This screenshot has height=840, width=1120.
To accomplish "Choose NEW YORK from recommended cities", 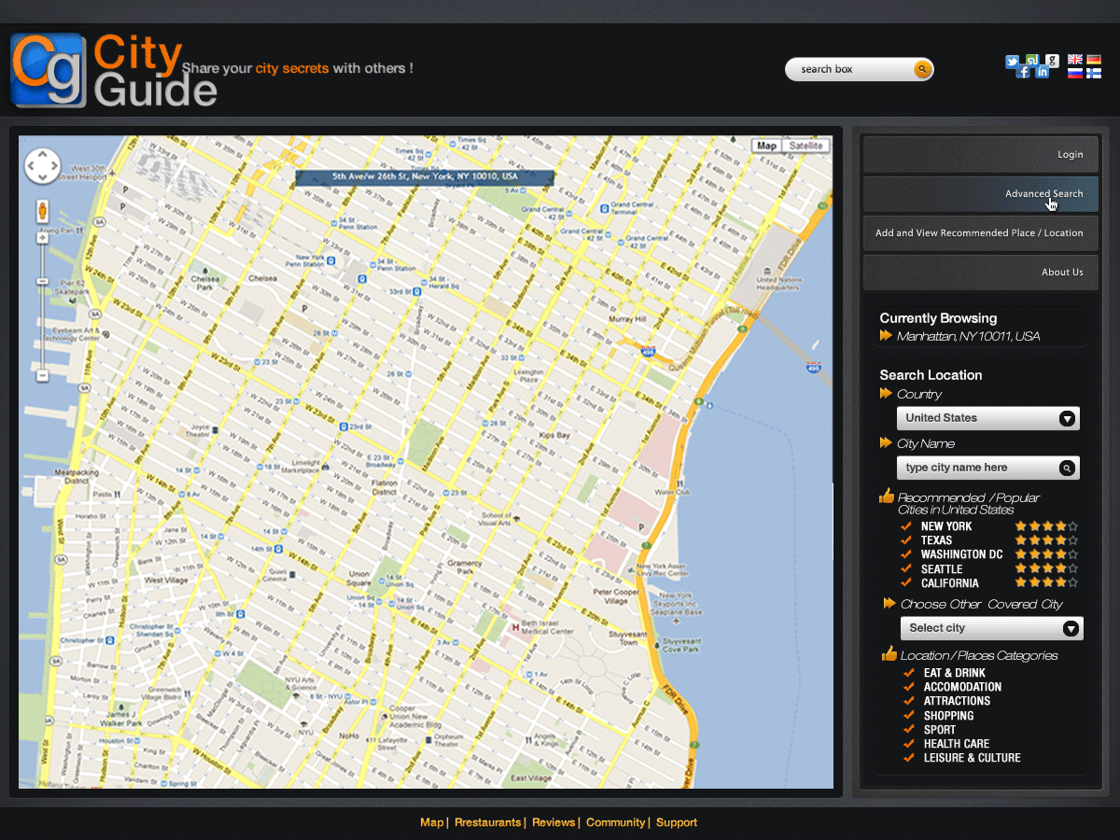I will click(x=946, y=526).
